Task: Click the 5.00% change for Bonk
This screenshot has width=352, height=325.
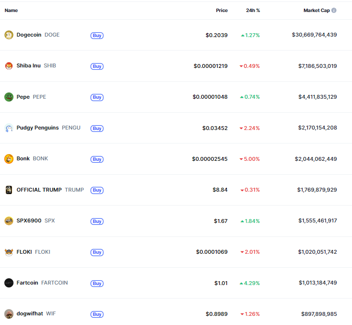Action: pyautogui.click(x=249, y=159)
